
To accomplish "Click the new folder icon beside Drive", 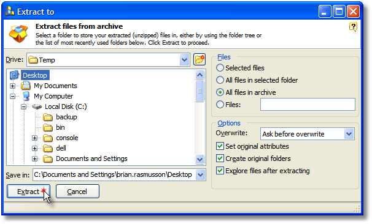I will [200, 59].
